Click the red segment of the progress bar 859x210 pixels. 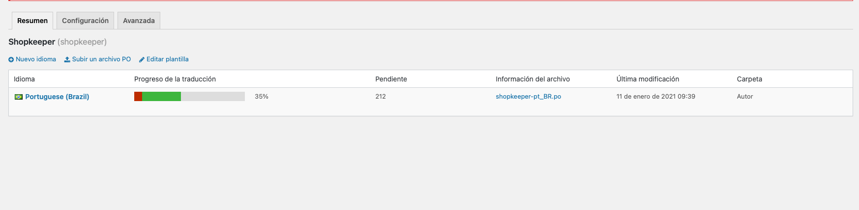[138, 96]
